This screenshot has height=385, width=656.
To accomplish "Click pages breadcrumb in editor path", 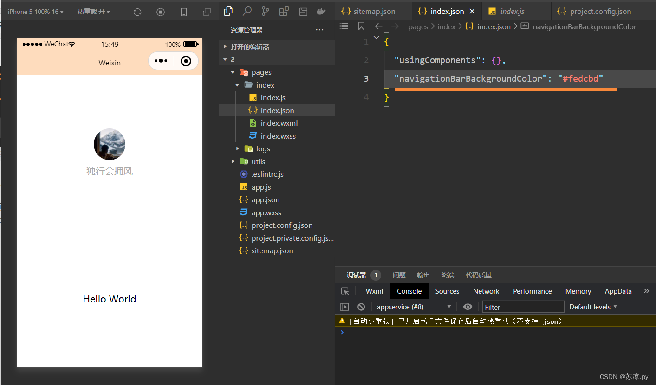I will click(418, 27).
